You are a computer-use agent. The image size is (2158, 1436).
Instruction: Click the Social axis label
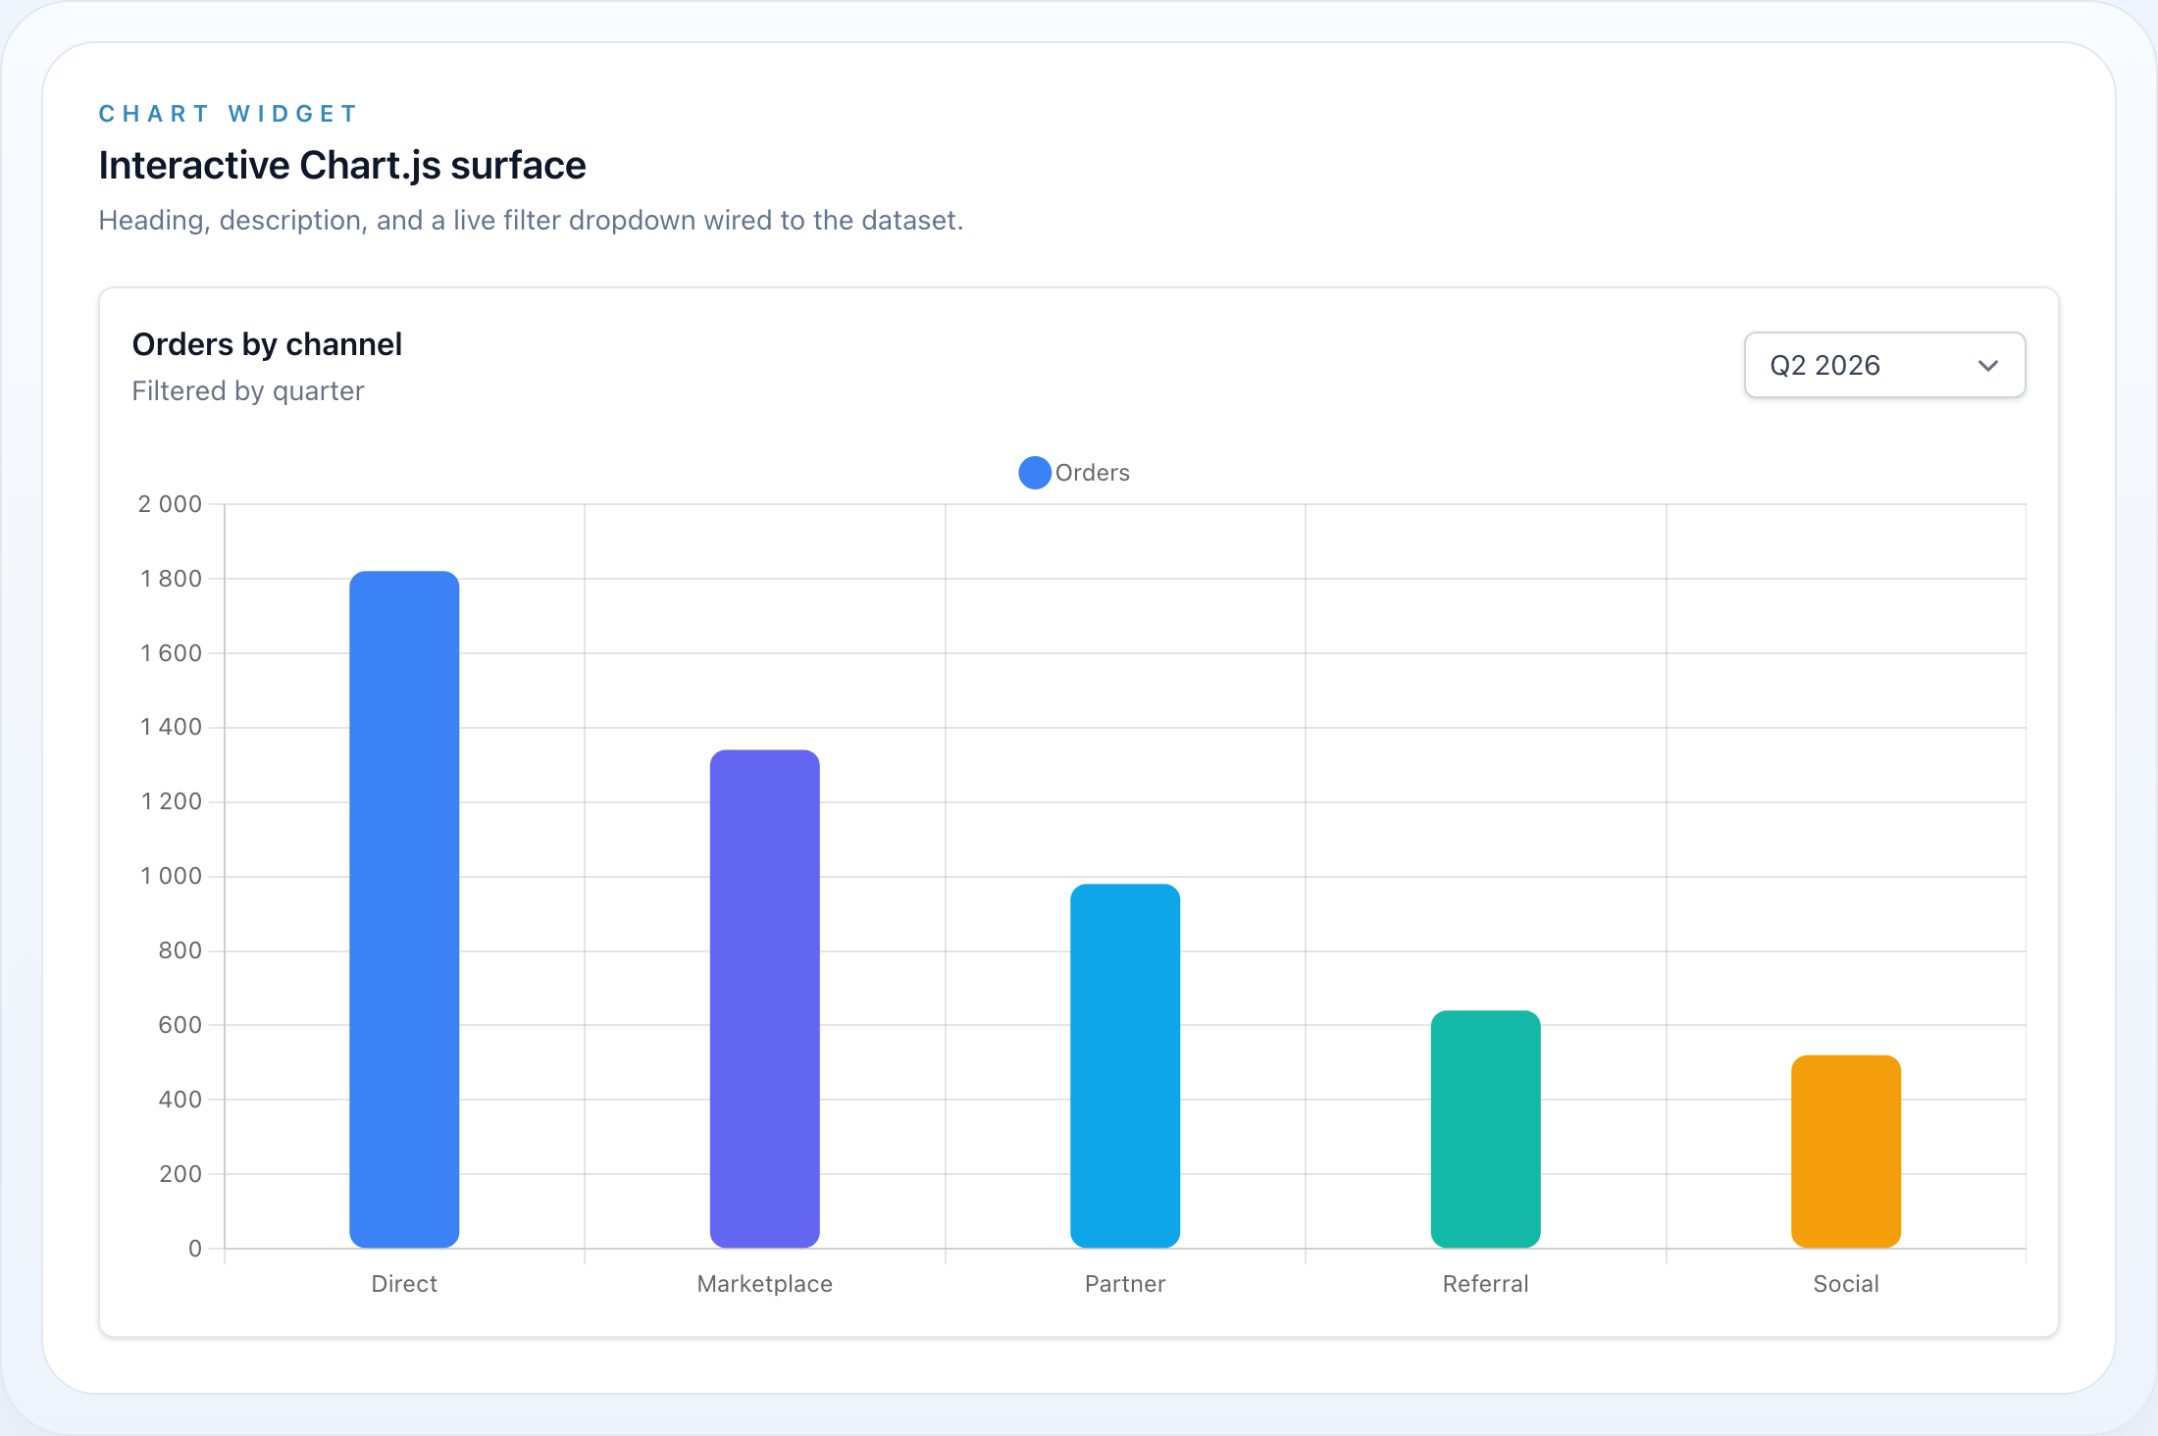click(1846, 1284)
